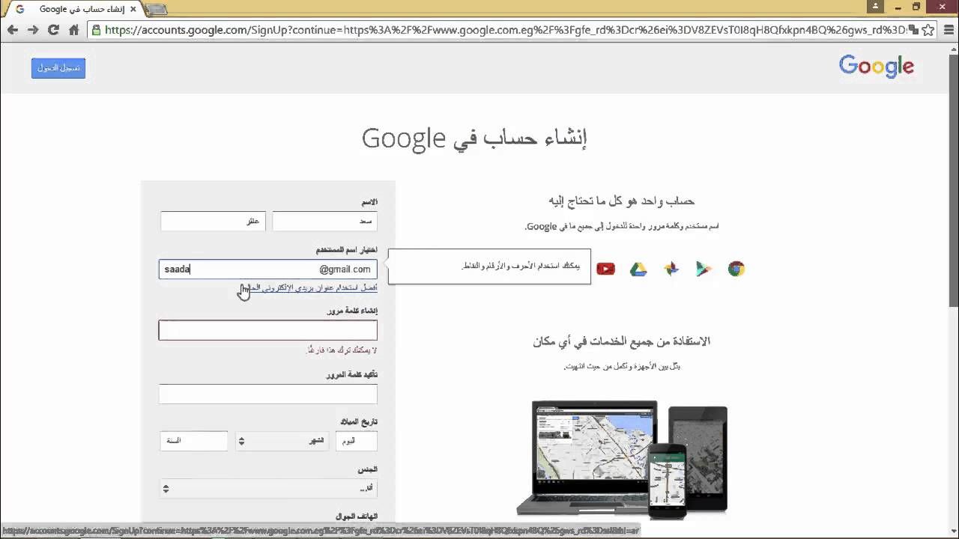Click the Chrome service icon
The image size is (959, 539).
tap(736, 269)
